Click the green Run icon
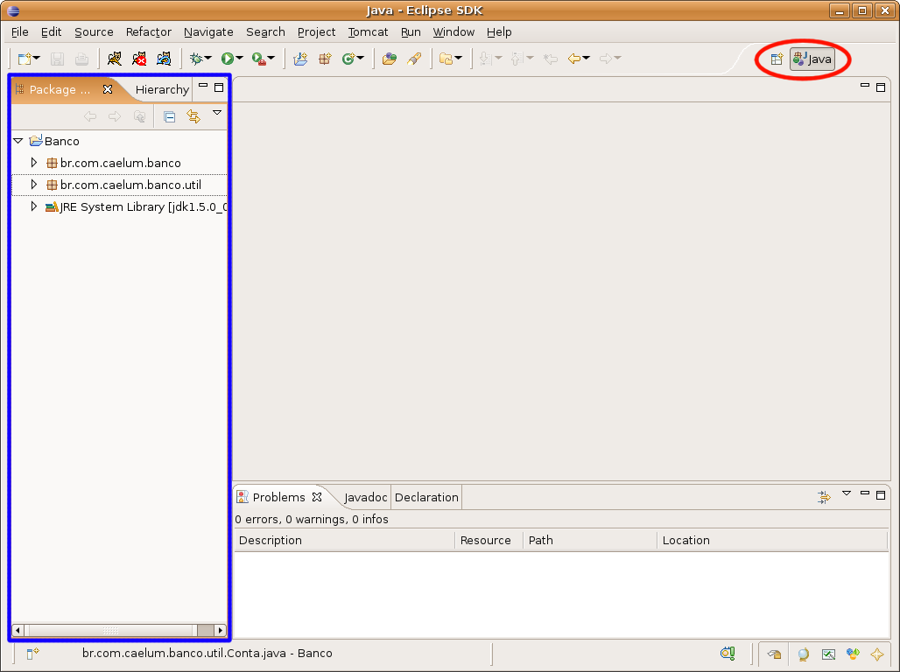Screen dimensions: 900x672 pos(228,59)
